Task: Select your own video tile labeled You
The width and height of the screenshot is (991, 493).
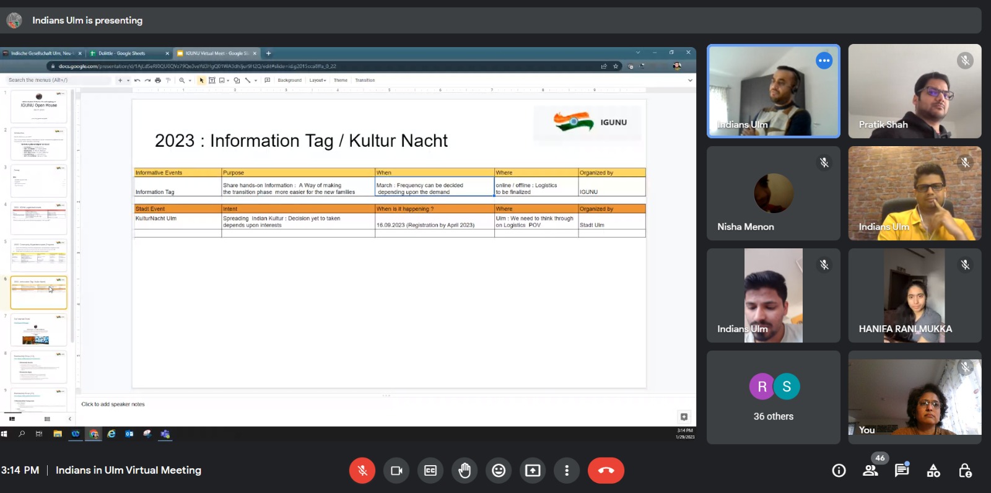Action: tap(915, 398)
